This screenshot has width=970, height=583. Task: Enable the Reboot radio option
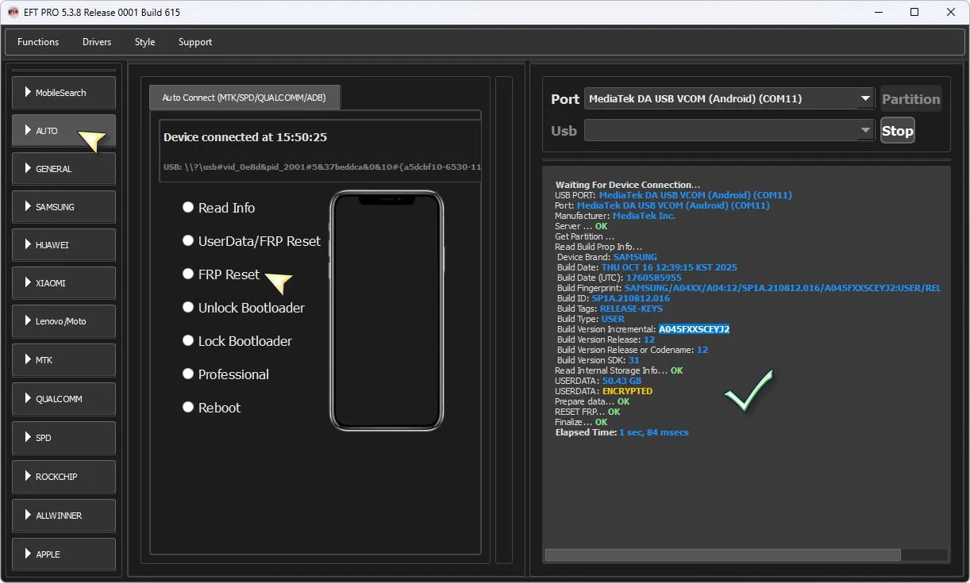[188, 407]
